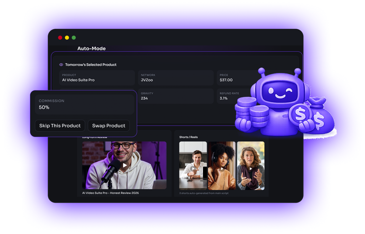Click the AI Video Suite Pro product field
This screenshot has width=365, height=234.
97,78
